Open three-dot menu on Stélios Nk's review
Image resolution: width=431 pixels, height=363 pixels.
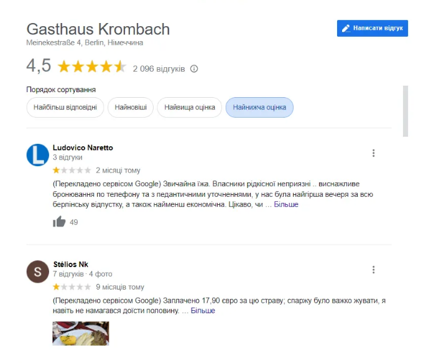pyautogui.click(x=373, y=270)
